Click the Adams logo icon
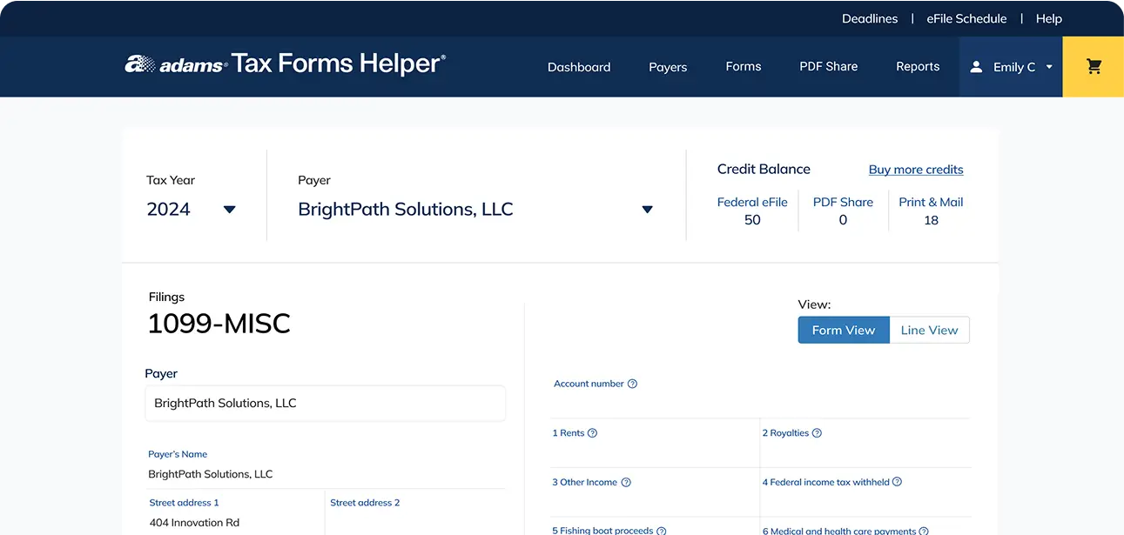Image resolution: width=1124 pixels, height=535 pixels. coord(139,64)
